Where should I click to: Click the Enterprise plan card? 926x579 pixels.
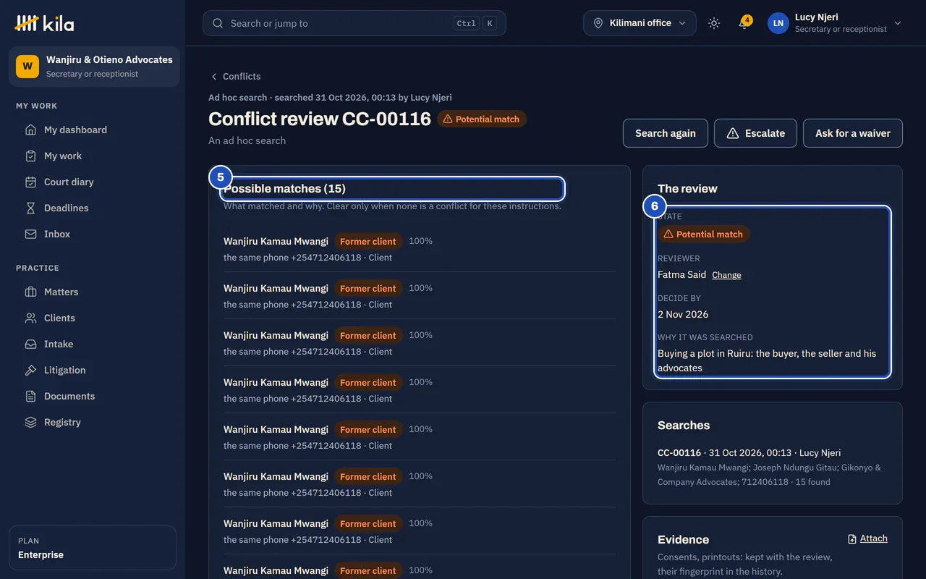pyautogui.click(x=93, y=548)
